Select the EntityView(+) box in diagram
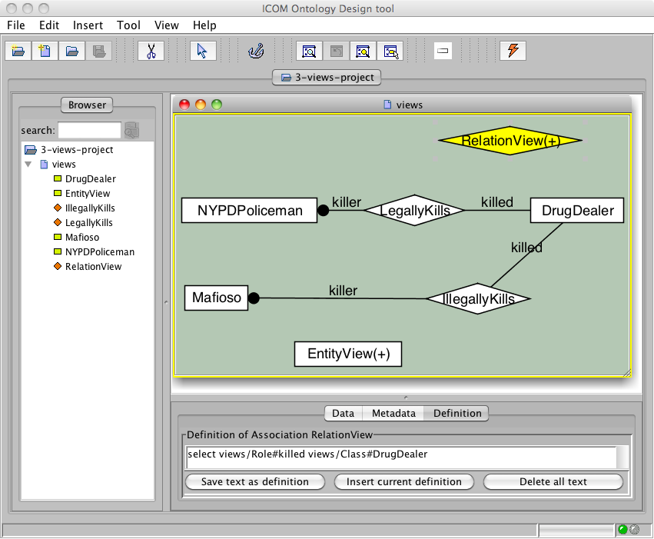Screen dimensions: 654x539 click(x=348, y=354)
